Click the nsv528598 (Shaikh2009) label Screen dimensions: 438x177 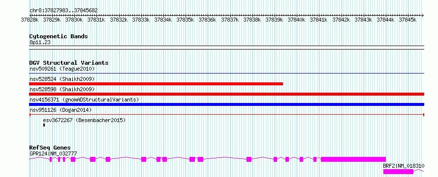62,89
